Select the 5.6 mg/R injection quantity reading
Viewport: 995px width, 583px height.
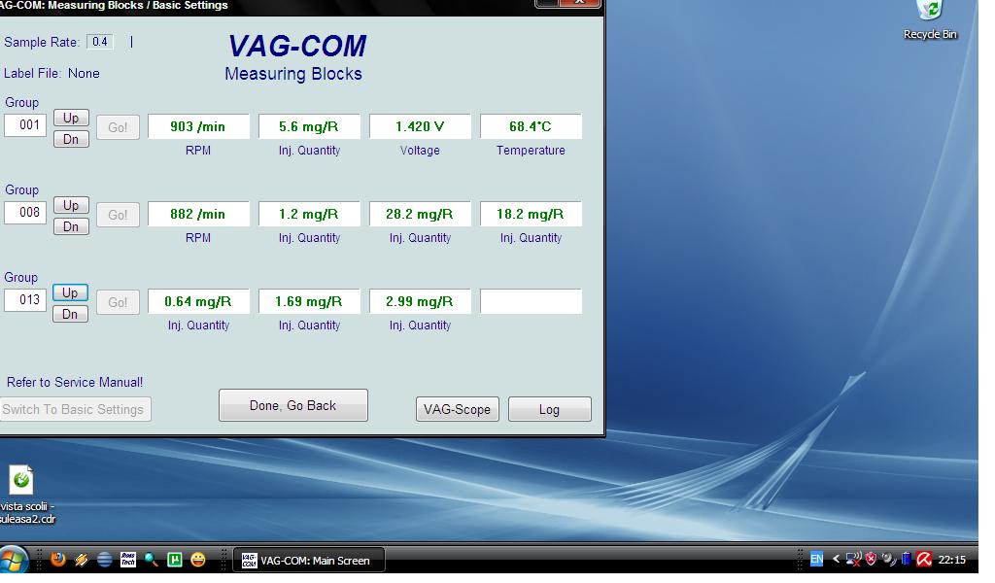point(309,126)
